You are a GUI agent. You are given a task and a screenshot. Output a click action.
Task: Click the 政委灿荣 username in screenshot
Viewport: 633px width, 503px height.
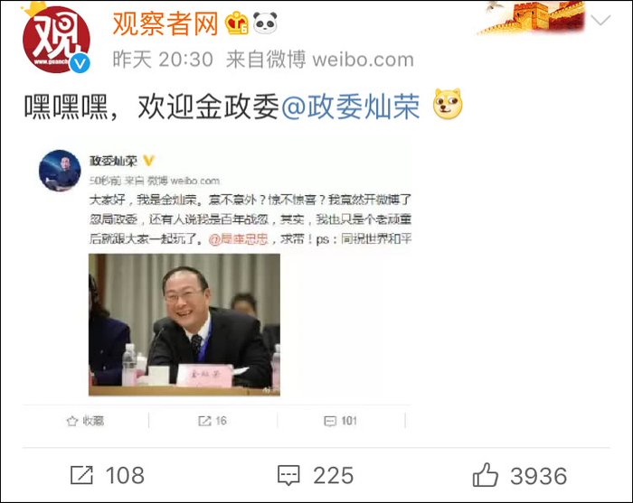[113, 161]
